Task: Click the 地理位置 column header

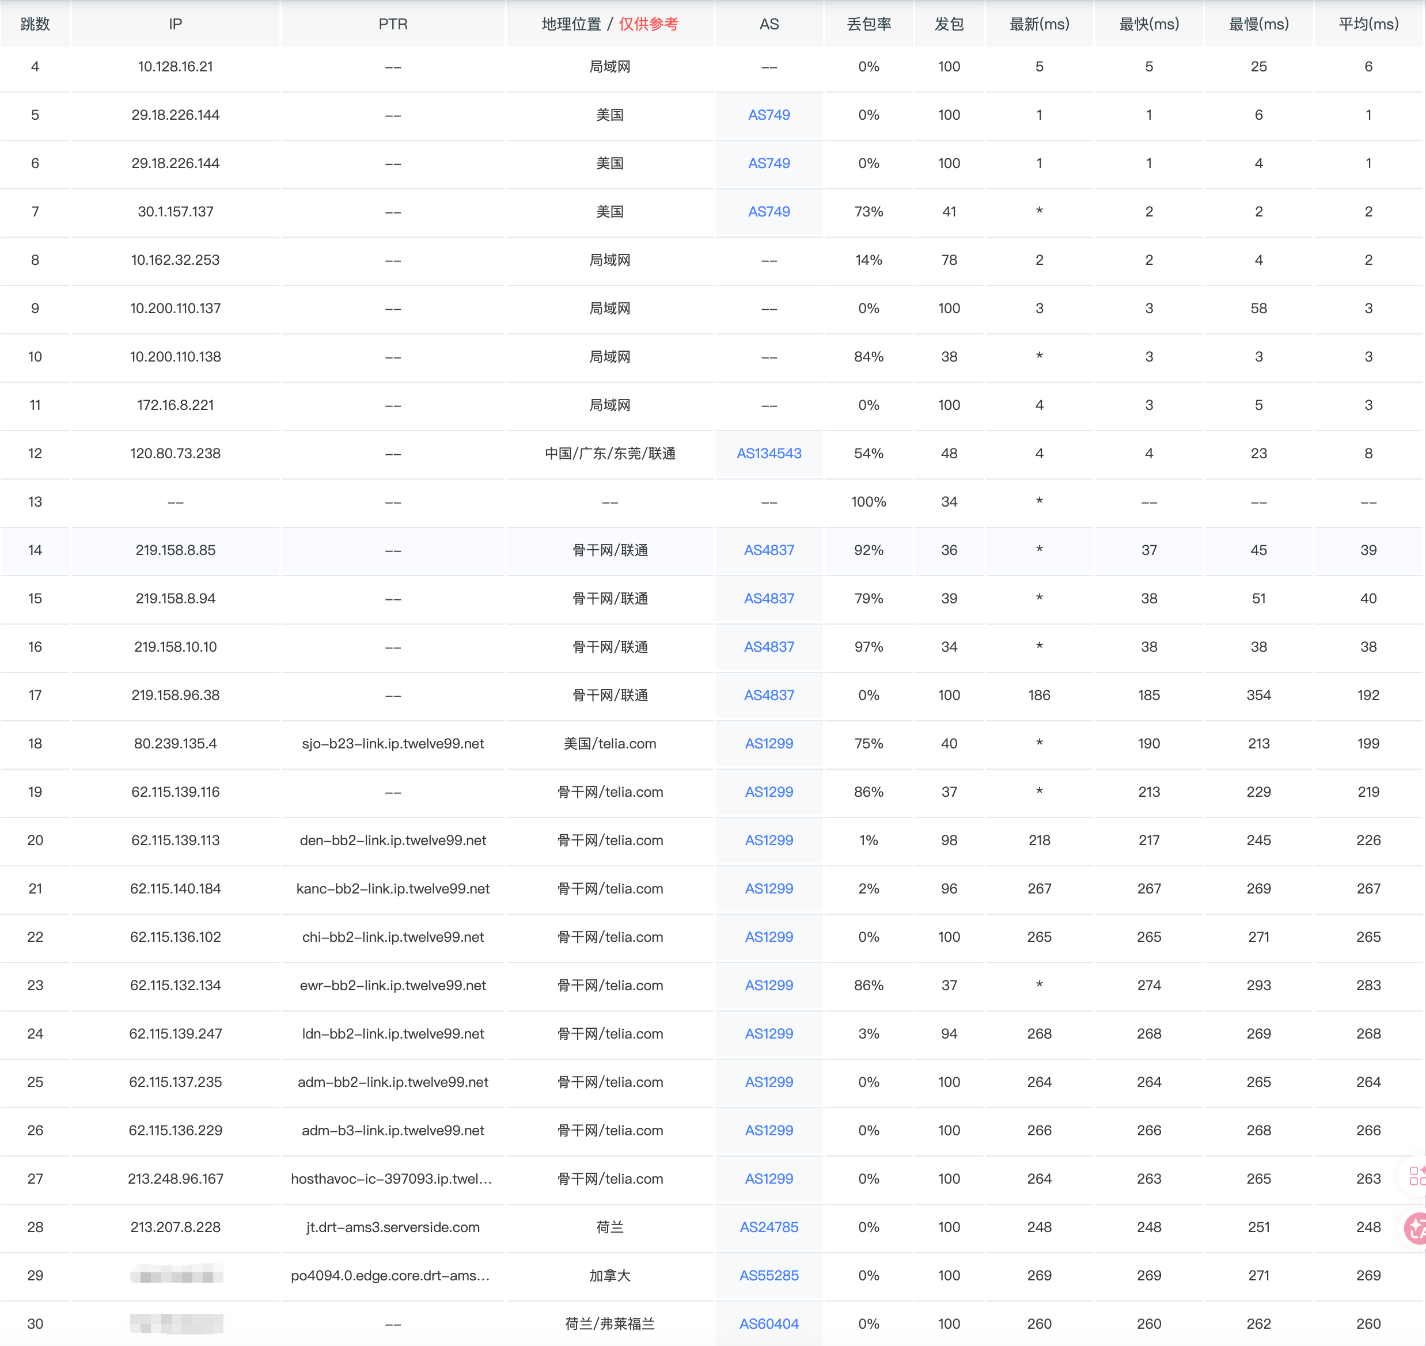Action: 571,24
